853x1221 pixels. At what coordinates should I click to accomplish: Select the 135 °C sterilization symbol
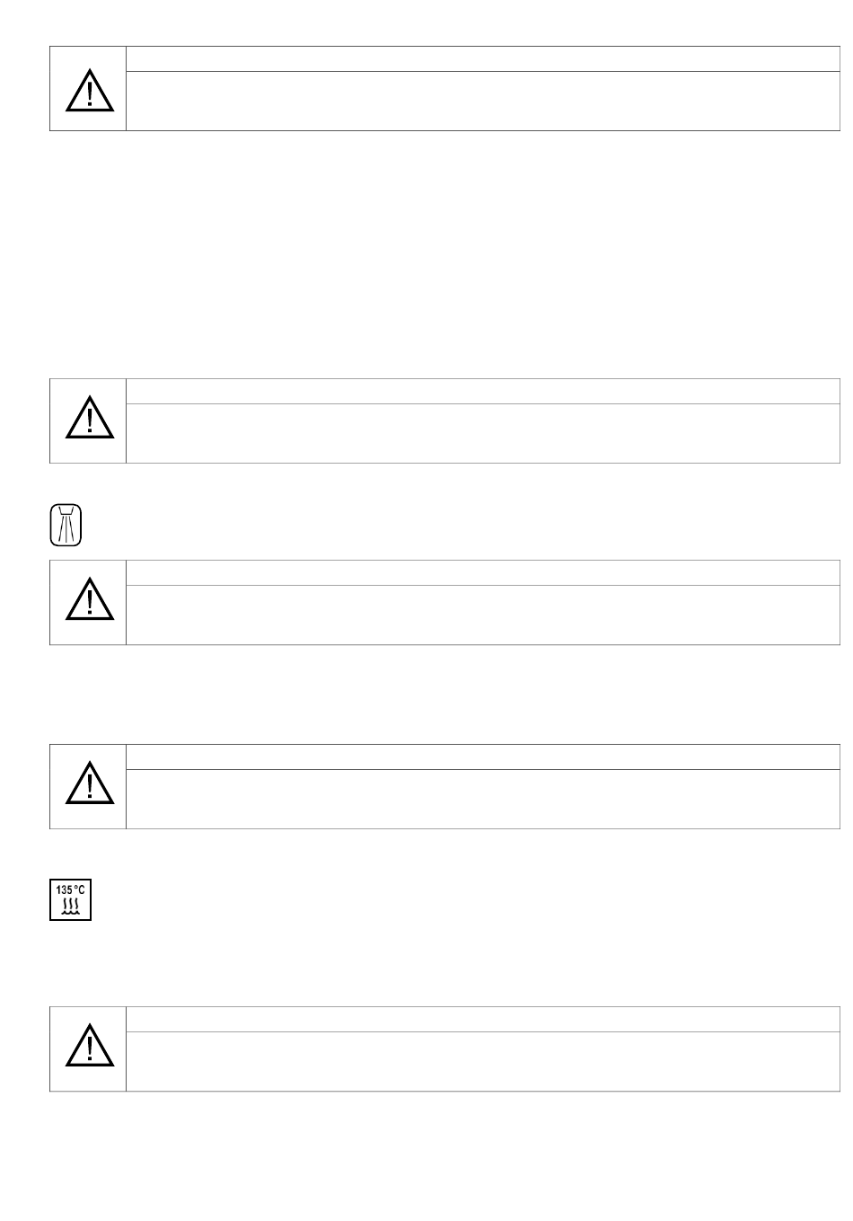[x=70, y=900]
